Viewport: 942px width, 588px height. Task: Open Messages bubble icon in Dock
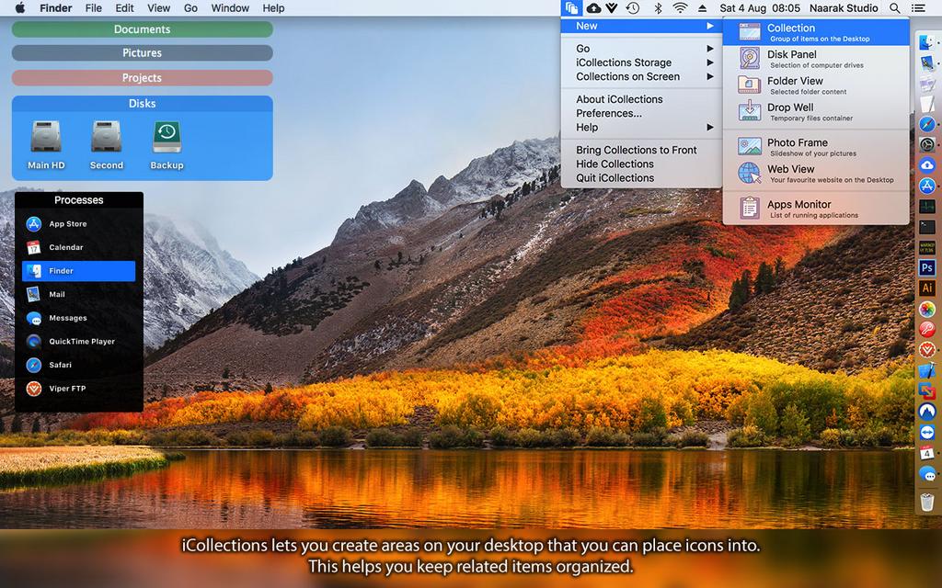pyautogui.click(x=927, y=473)
